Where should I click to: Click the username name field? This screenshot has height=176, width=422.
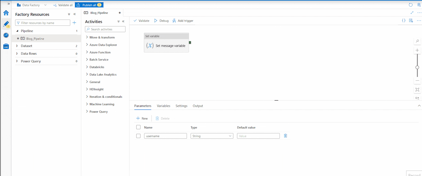(x=165, y=136)
